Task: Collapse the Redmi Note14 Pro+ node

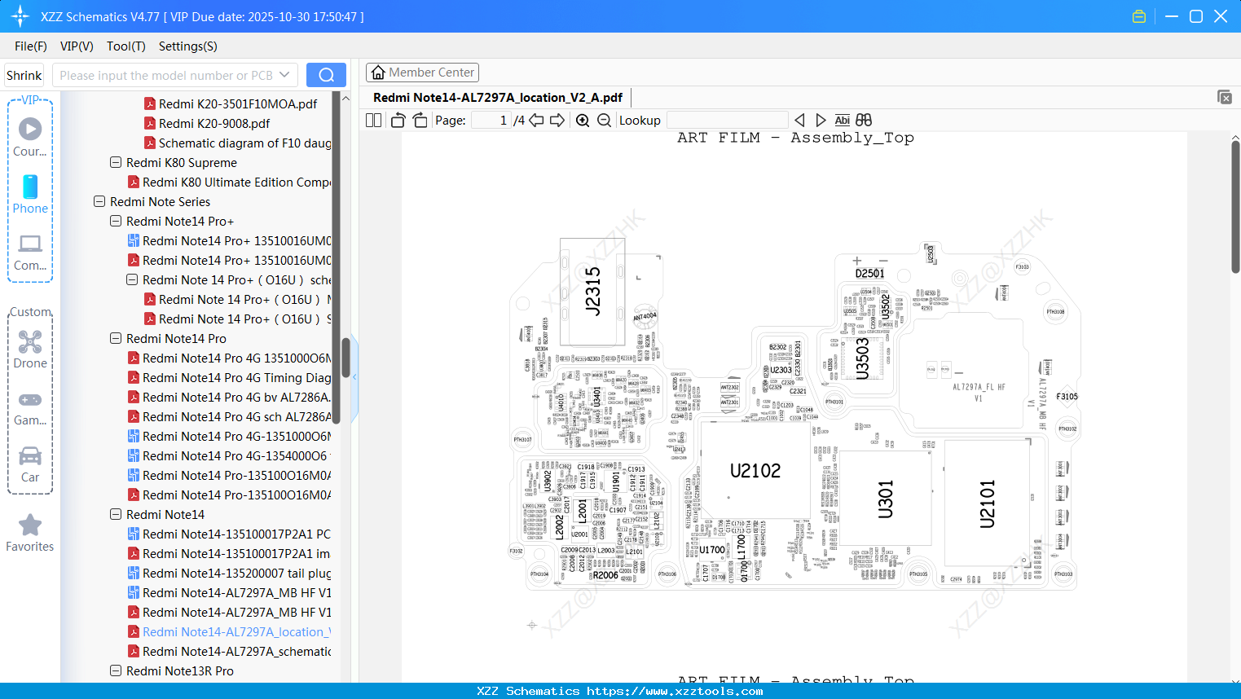Action: 115,221
